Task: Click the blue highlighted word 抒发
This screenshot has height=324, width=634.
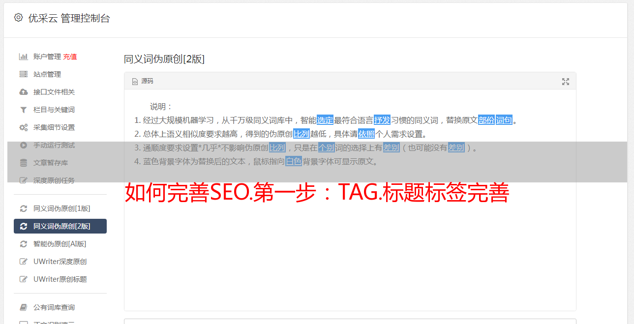Action: click(382, 120)
